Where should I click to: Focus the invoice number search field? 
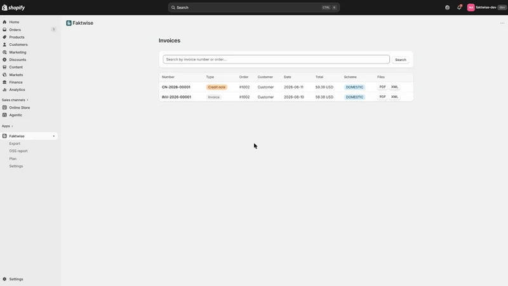point(276,59)
